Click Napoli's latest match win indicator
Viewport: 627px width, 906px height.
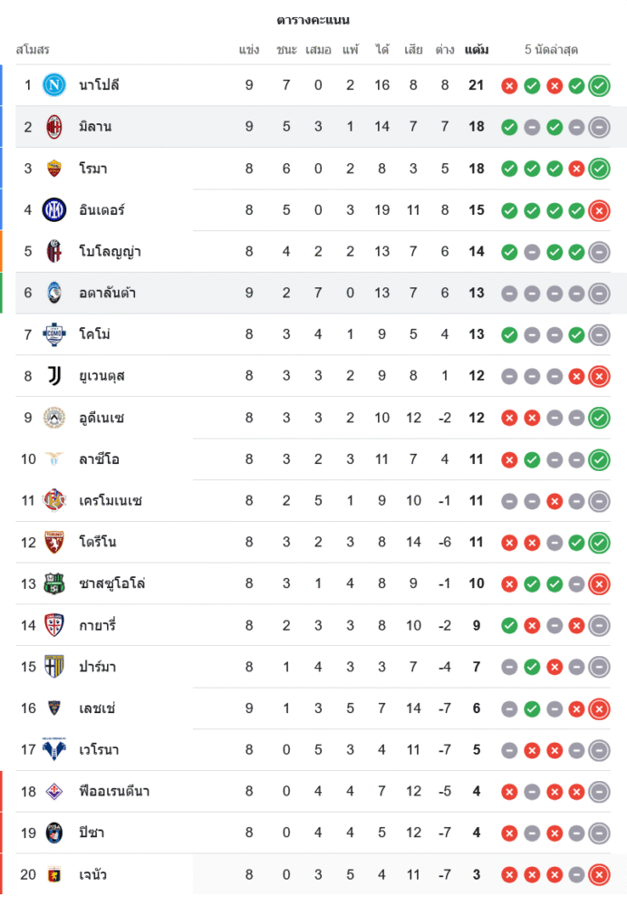(x=599, y=86)
